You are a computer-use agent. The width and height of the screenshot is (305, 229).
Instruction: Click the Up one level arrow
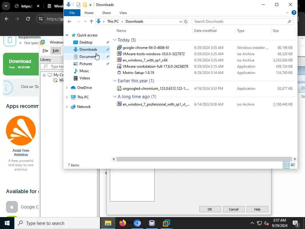point(91,21)
